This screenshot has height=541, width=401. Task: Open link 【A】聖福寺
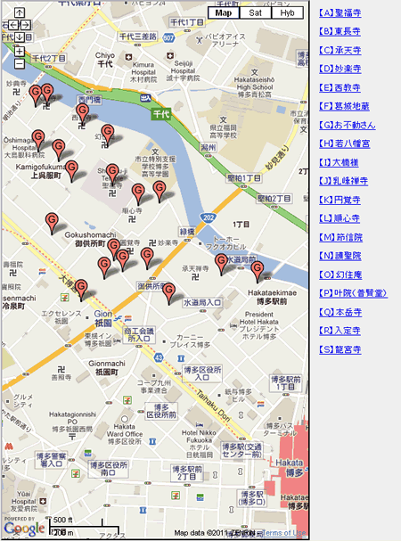click(x=340, y=13)
